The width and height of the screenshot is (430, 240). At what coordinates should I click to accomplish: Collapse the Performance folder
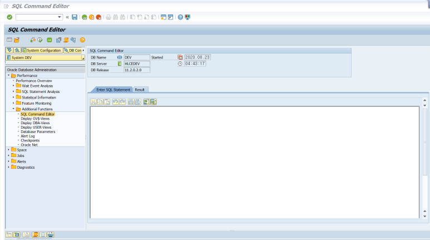tap(8, 75)
